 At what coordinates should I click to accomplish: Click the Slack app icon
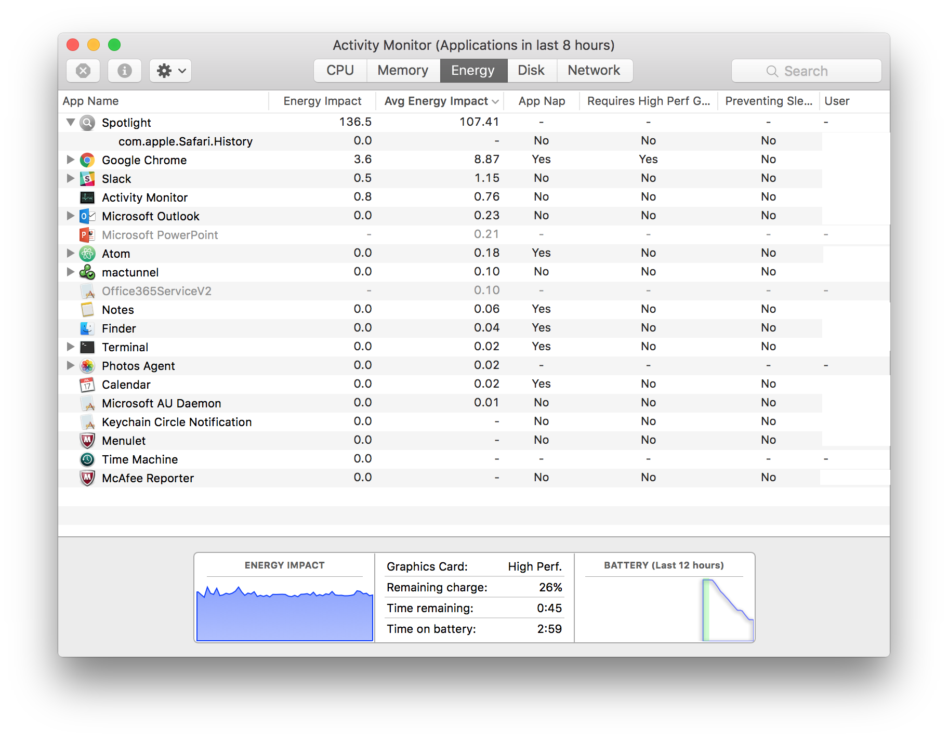tap(87, 179)
